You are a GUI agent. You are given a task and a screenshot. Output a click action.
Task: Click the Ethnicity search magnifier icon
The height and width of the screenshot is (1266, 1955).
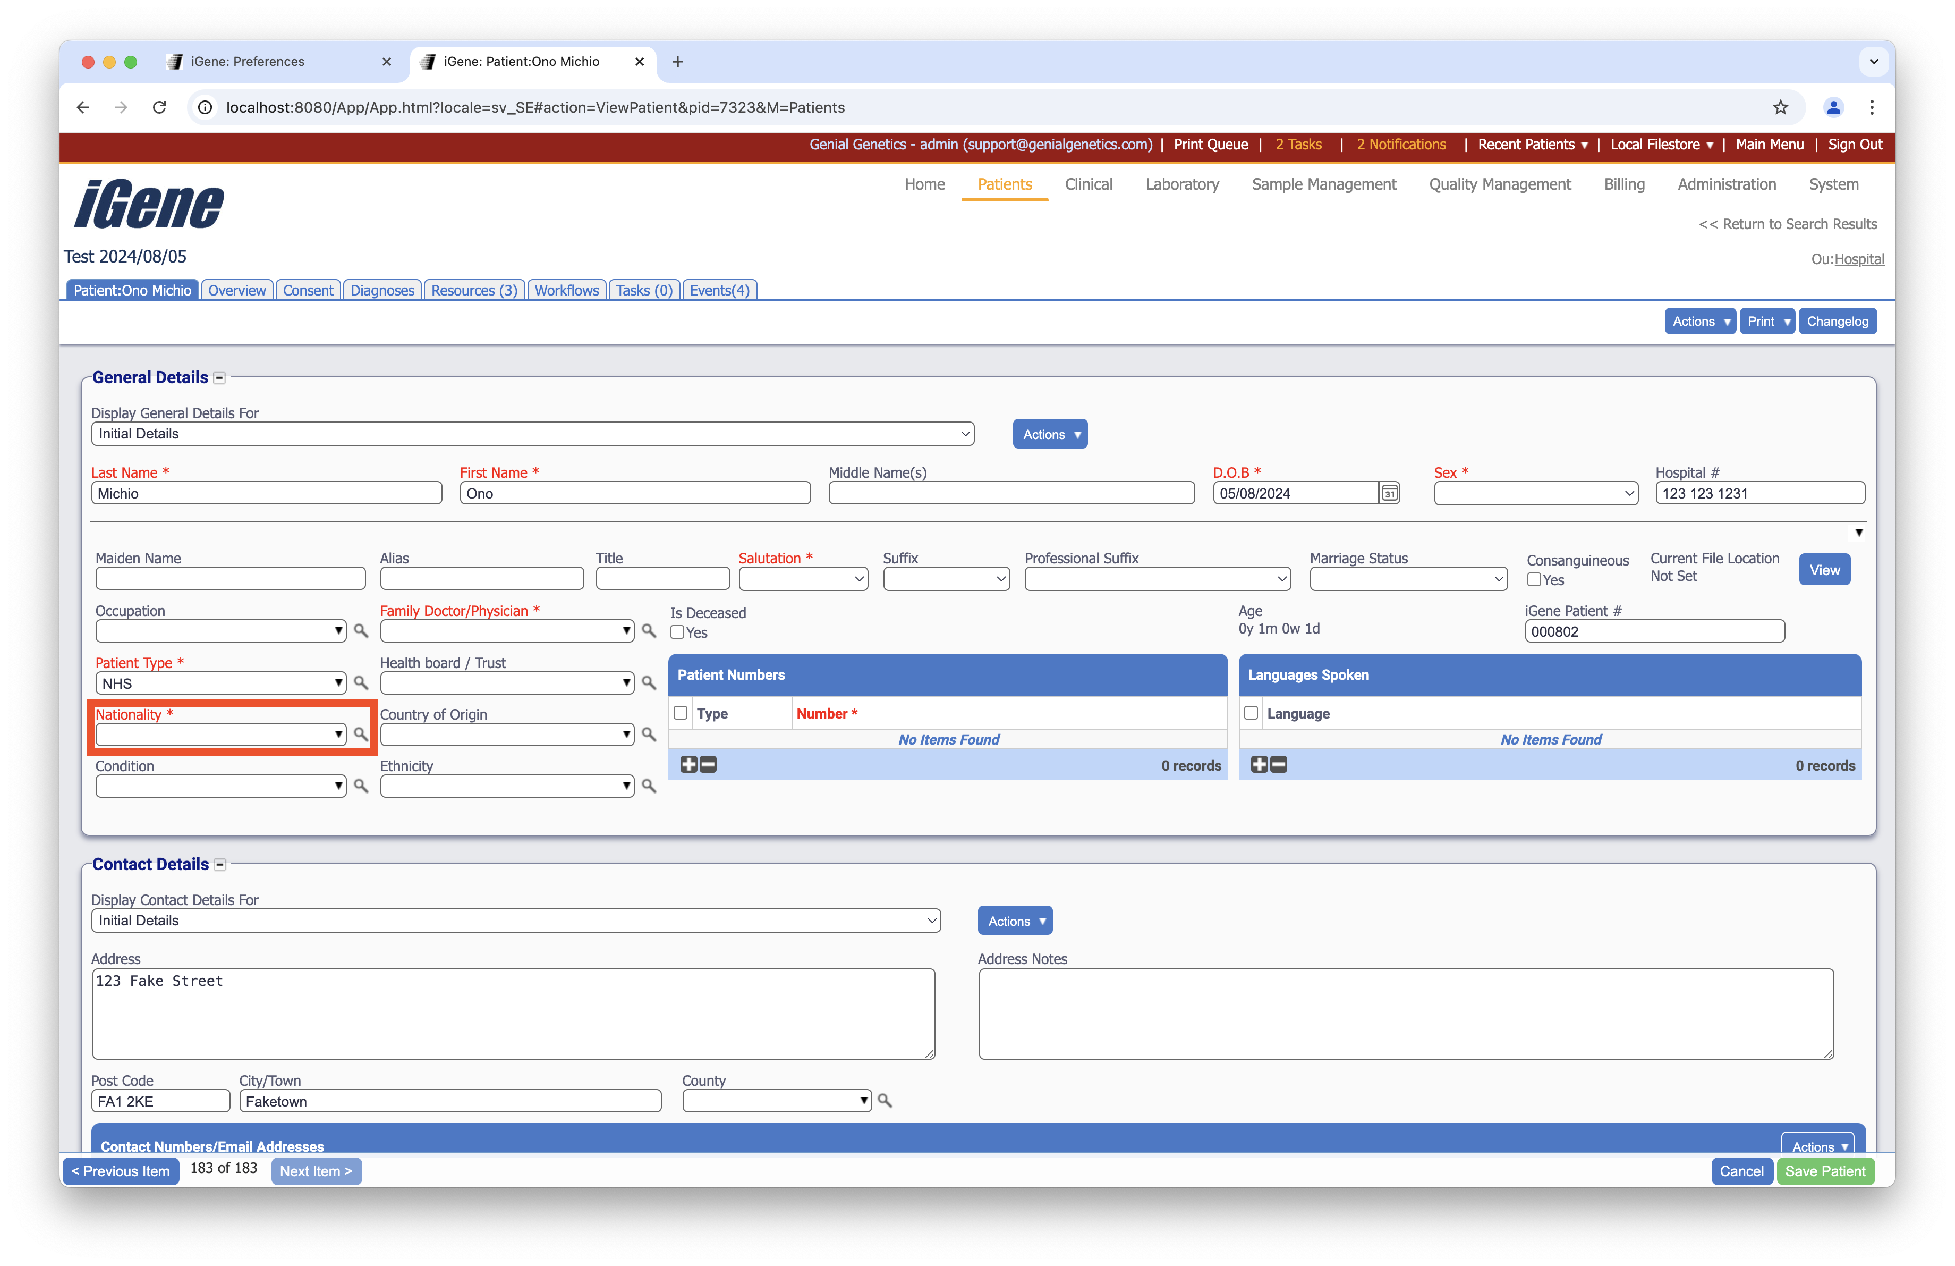tap(649, 786)
